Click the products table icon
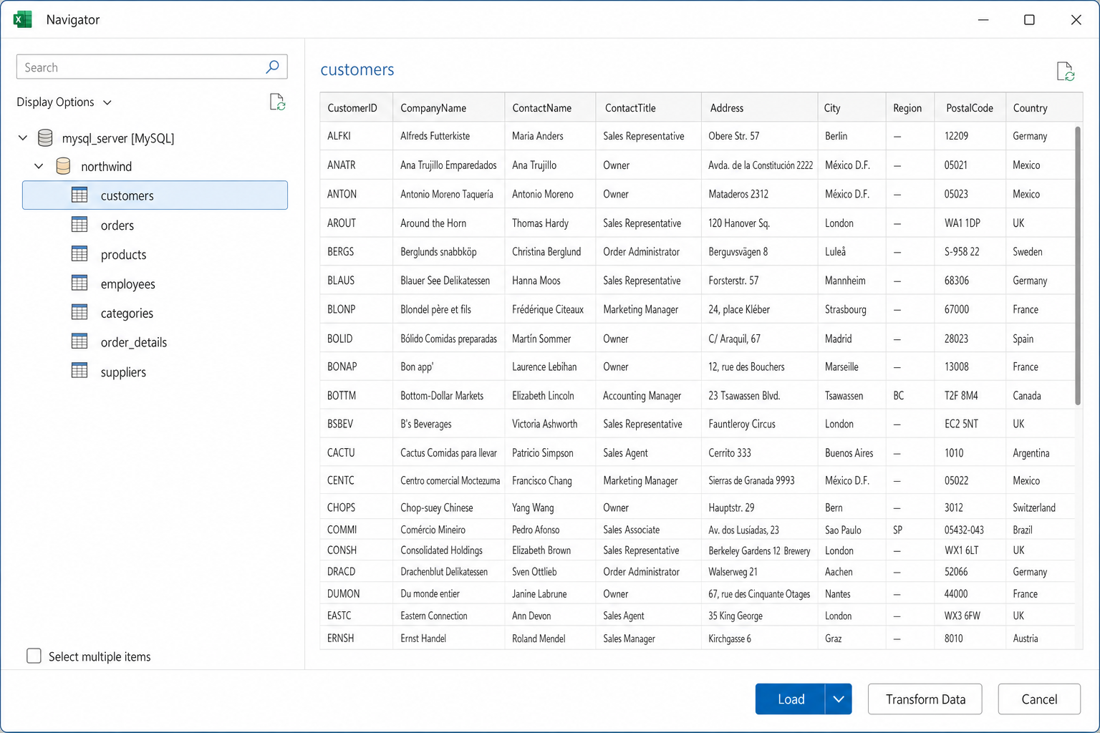 [x=79, y=254]
